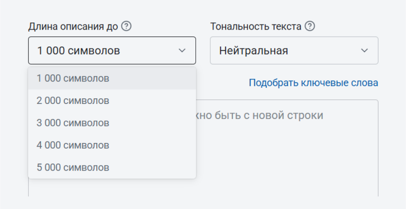
Task: Click the Тональность текста label
Action: click(256, 26)
